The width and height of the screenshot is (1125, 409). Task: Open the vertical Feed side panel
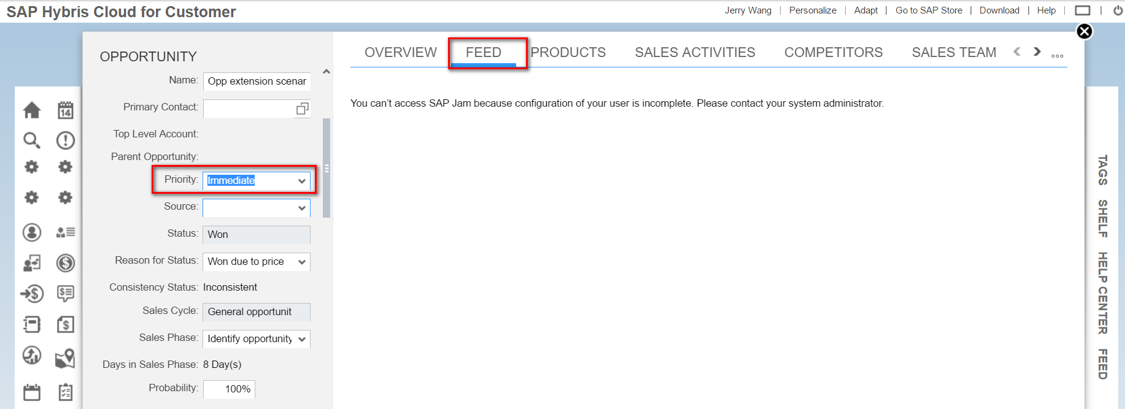(x=1103, y=364)
